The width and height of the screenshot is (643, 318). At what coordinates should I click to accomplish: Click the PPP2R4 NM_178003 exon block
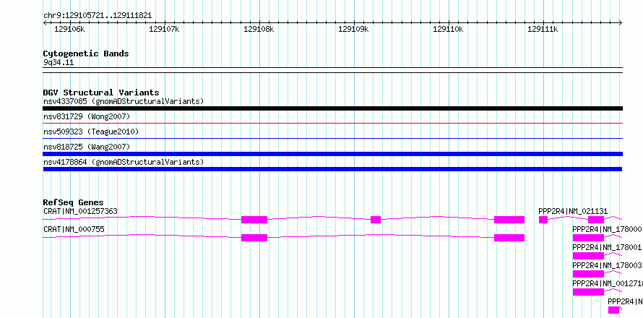(x=588, y=274)
